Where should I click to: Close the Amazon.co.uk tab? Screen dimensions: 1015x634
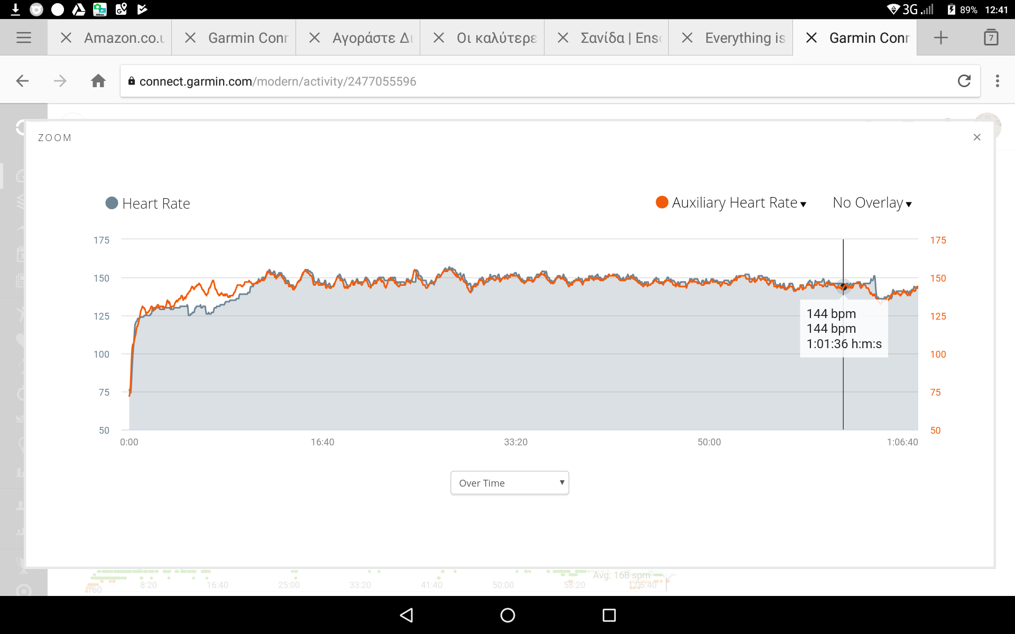click(66, 38)
